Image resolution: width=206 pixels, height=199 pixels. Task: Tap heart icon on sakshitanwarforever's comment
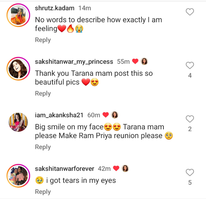pyautogui.click(x=190, y=172)
